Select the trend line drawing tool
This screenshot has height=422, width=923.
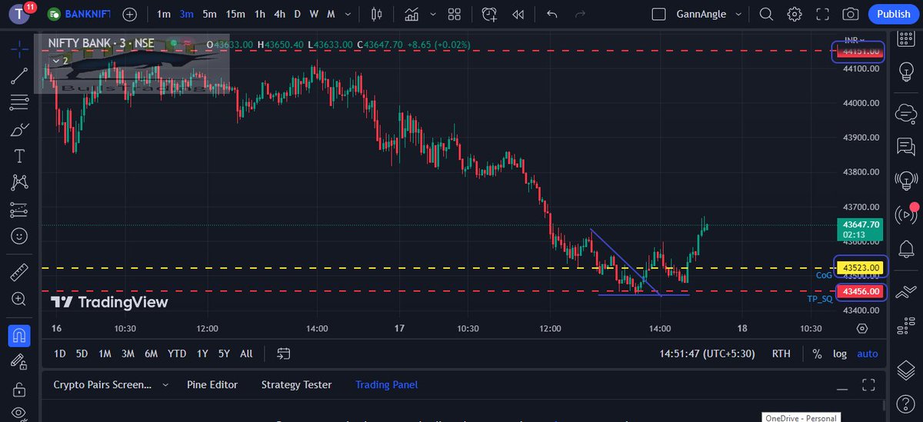20,75
